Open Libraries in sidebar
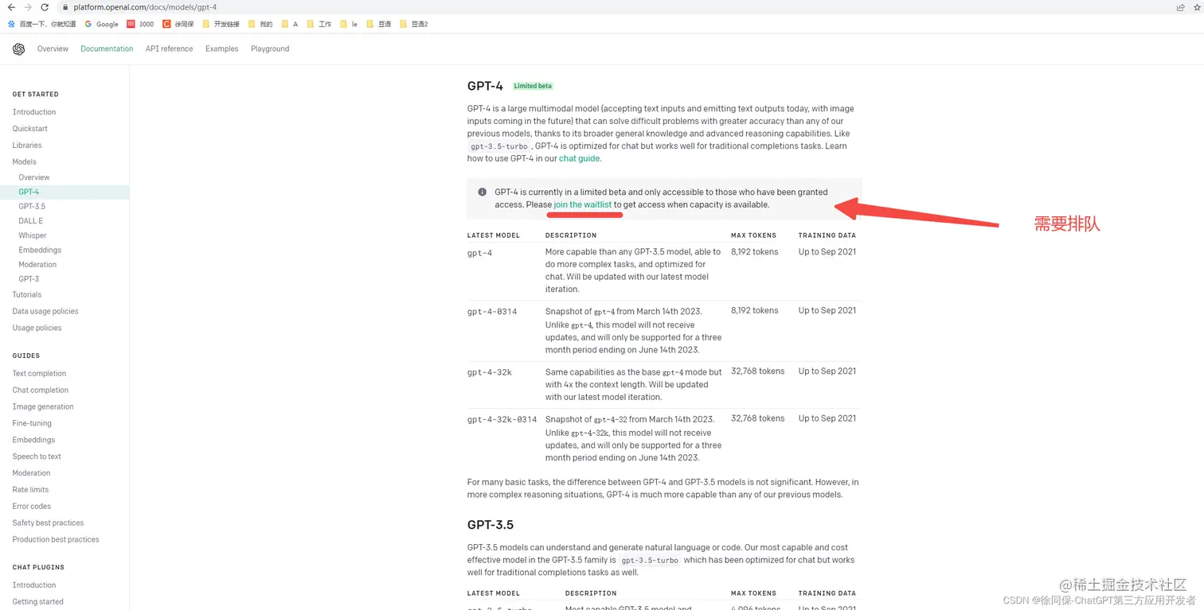1204x610 pixels. coord(27,146)
